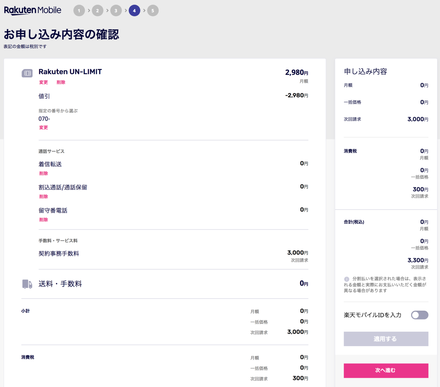Click the pink 次へ進む button
440x387 pixels.
(x=386, y=370)
